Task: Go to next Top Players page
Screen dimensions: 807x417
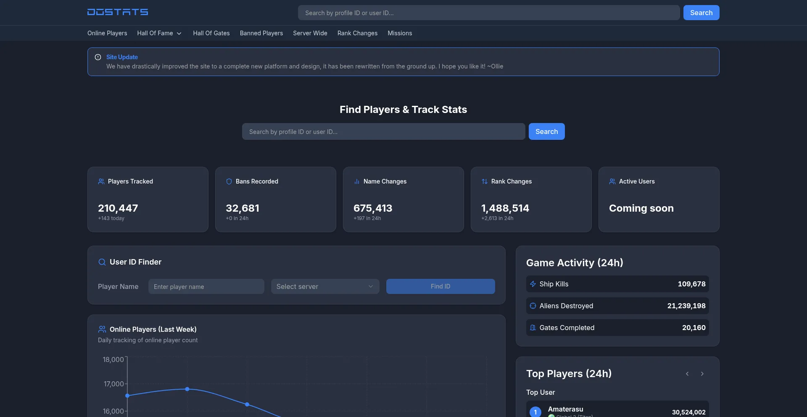Action: click(702, 374)
